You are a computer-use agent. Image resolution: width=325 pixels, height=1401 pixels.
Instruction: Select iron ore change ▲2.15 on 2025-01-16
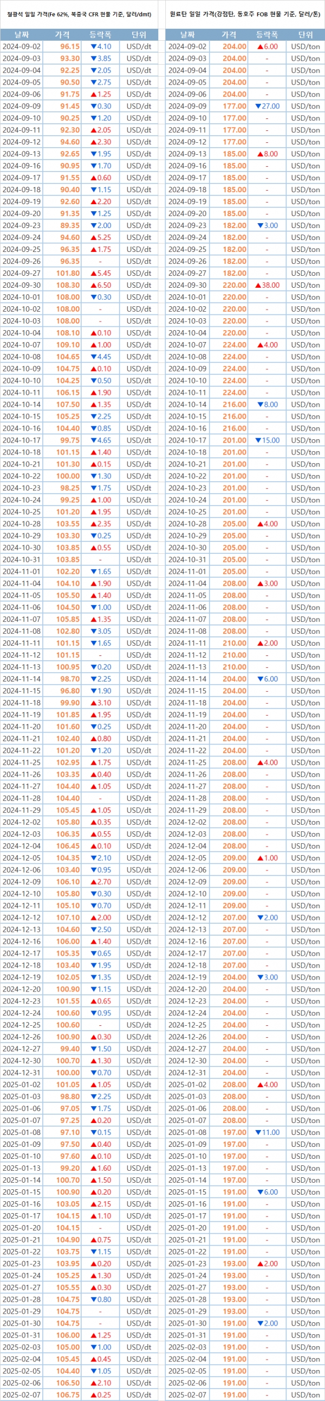coord(100,1204)
